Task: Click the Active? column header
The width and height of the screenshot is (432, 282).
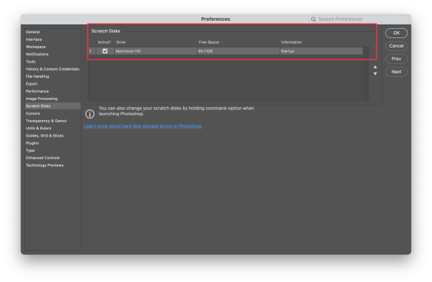Action: (x=104, y=42)
